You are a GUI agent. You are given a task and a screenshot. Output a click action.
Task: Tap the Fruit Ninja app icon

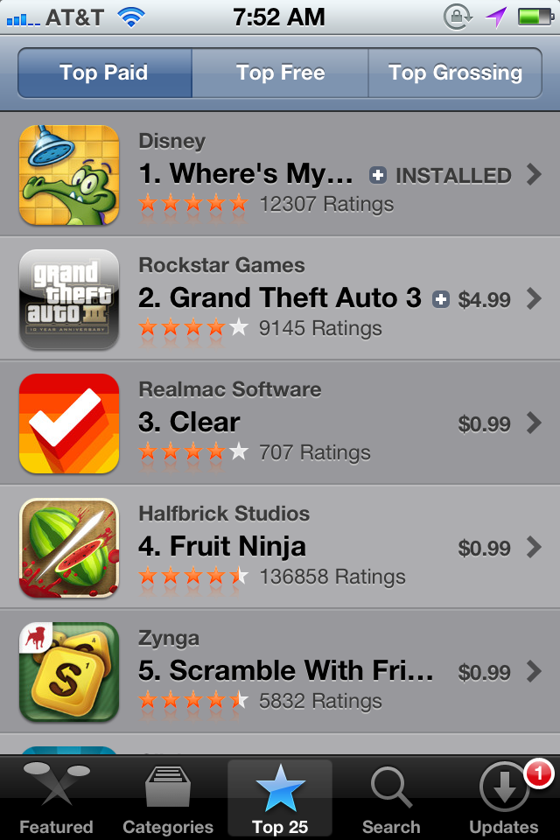pos(69,548)
